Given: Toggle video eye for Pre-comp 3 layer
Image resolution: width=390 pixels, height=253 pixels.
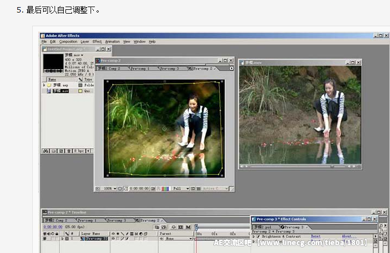Looking at the screenshot, I should 45,239.
